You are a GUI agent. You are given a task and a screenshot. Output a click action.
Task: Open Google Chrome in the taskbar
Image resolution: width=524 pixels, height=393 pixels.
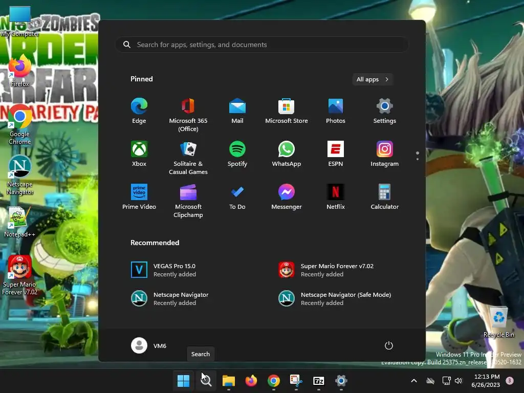tap(274, 381)
